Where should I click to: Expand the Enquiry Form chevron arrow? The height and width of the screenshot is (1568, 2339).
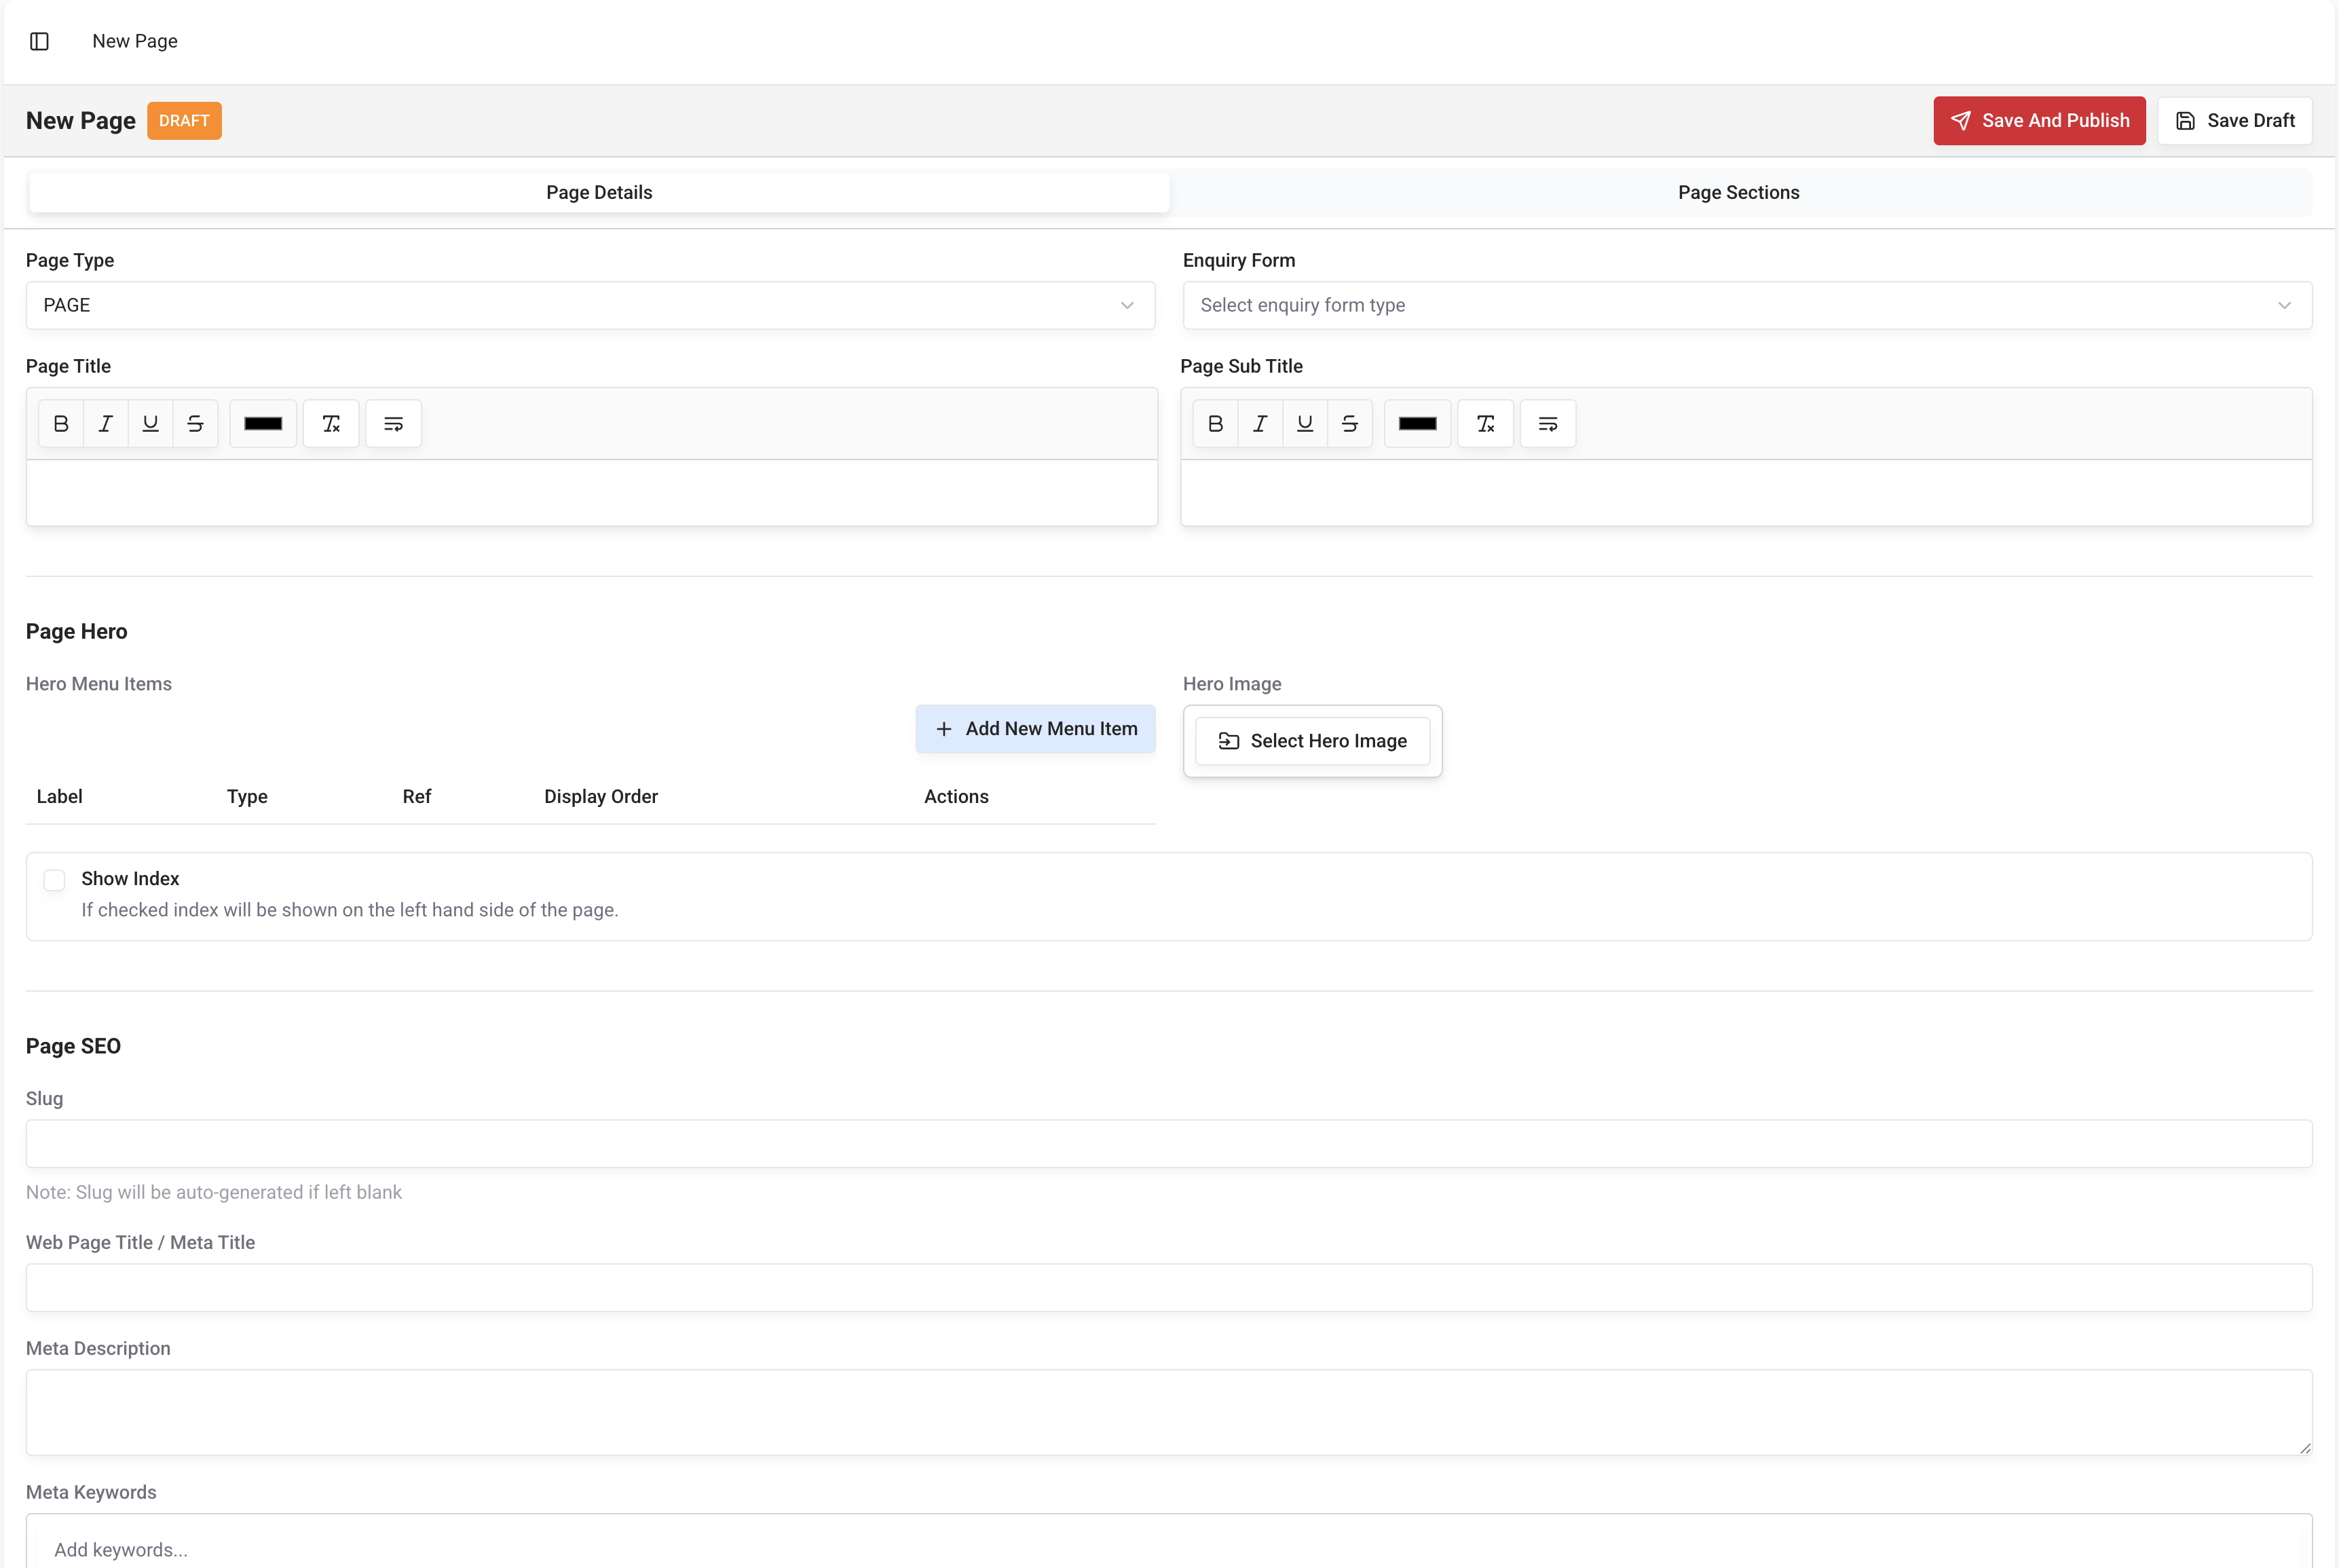[2284, 305]
